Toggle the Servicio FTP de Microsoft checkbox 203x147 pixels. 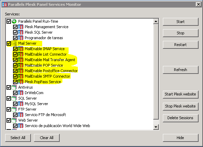point(15,115)
